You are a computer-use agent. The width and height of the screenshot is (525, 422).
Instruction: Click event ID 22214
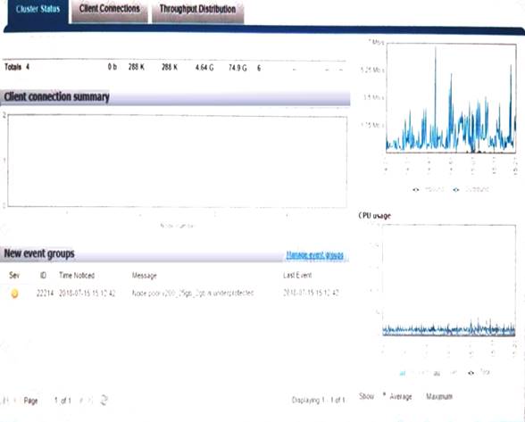point(45,294)
